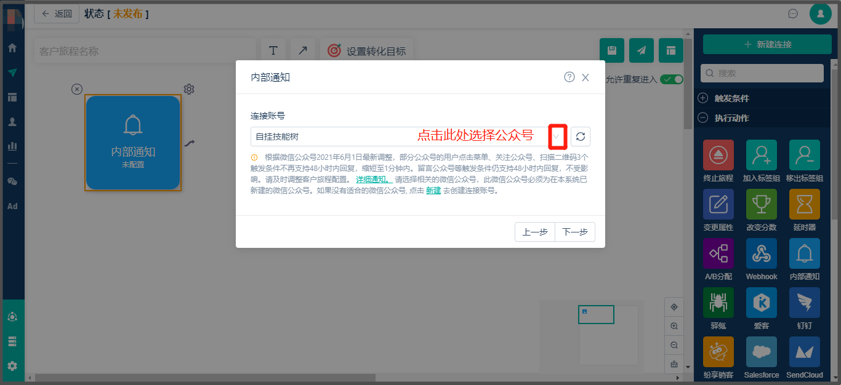This screenshot has width=841, height=385.
Task: Zoom in on the canvas
Action: click(x=674, y=326)
